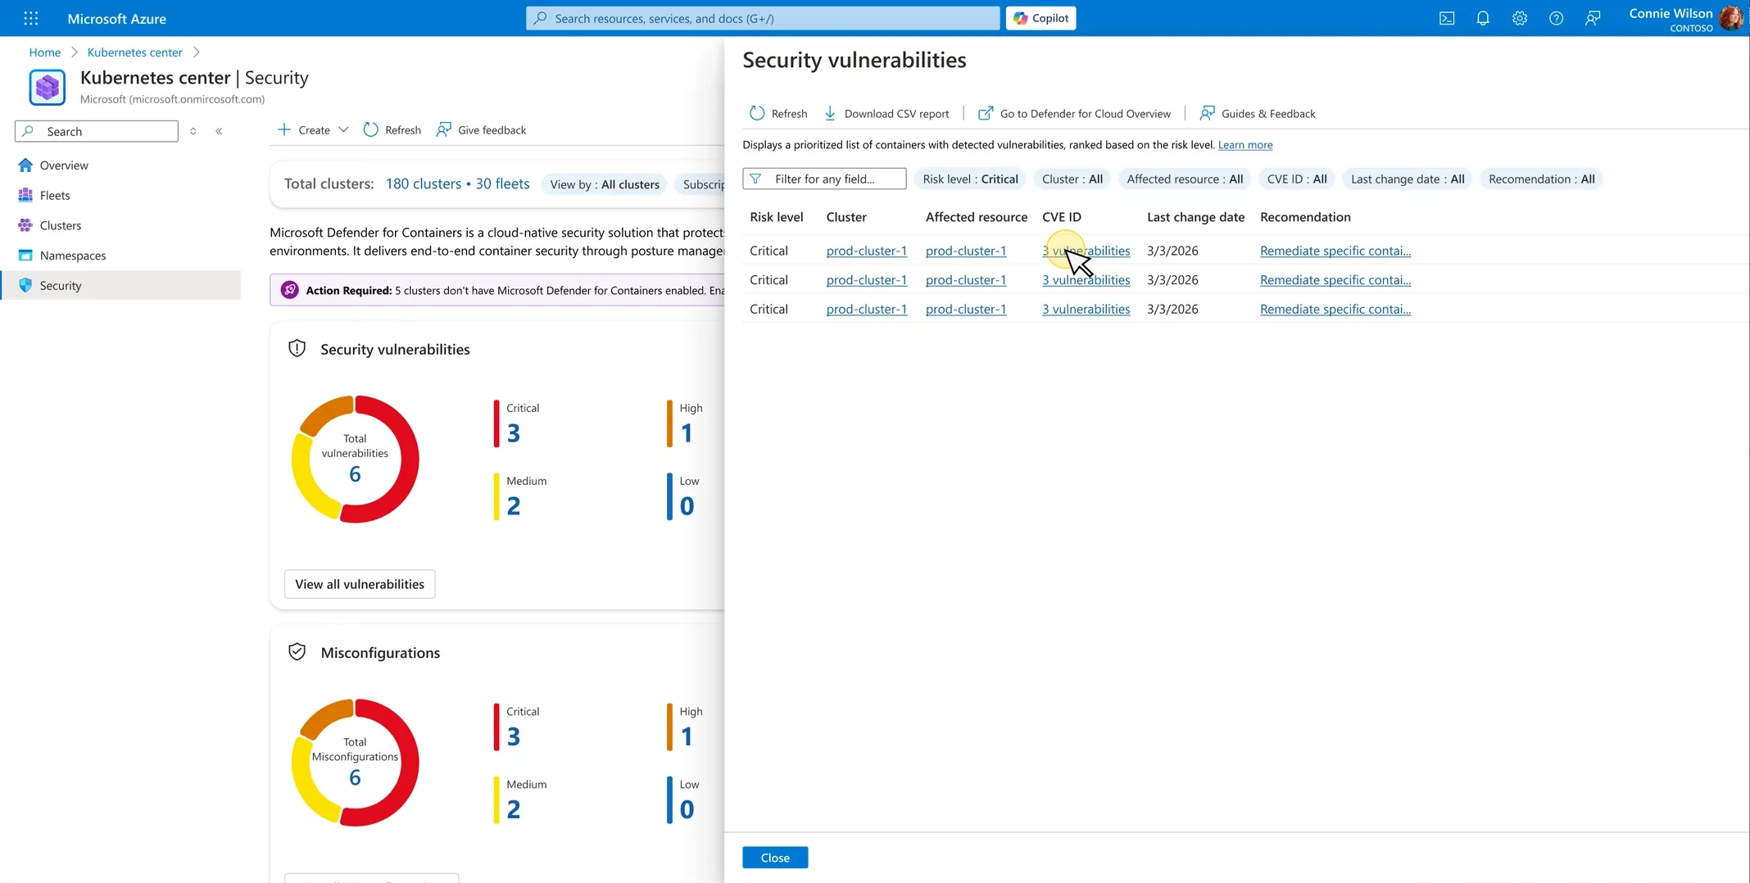Click the Action Required alert icon
The image size is (1750, 883).
[x=290, y=290]
